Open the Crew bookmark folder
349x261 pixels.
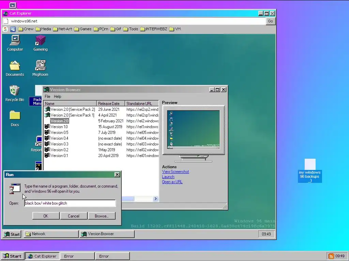click(x=26, y=29)
